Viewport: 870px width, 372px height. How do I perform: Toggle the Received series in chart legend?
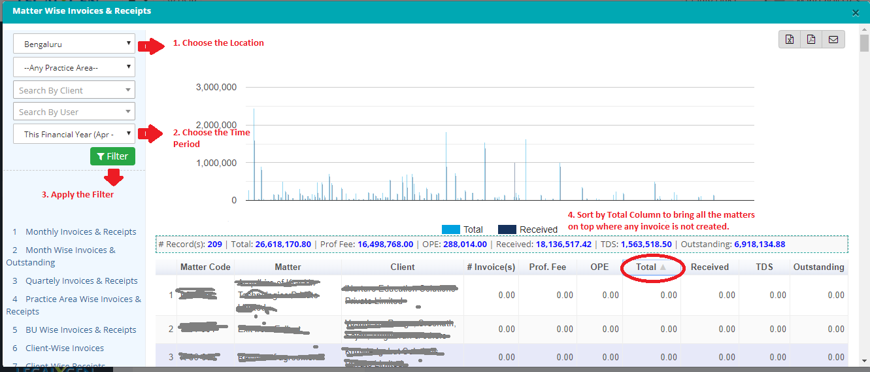[x=528, y=229]
